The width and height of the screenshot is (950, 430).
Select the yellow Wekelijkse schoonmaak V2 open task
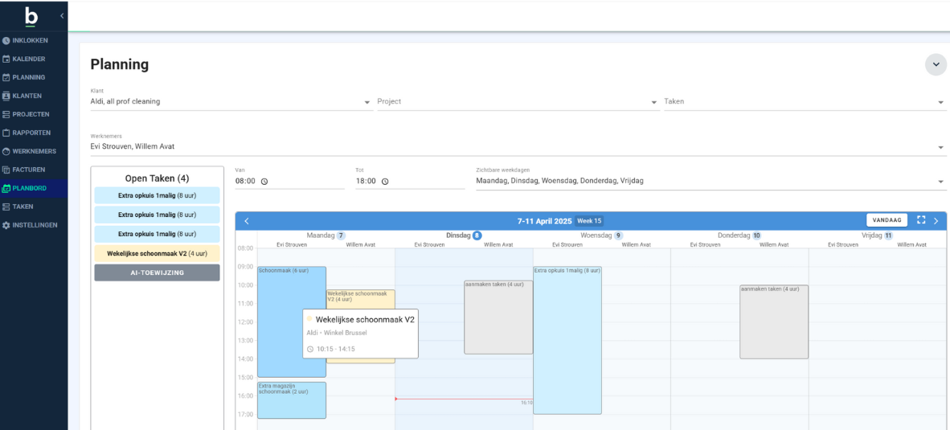click(157, 253)
